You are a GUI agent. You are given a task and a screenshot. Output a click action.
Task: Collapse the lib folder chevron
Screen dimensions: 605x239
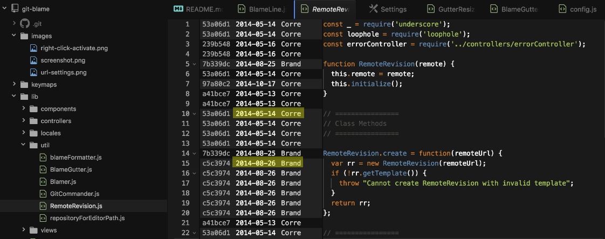coord(14,97)
